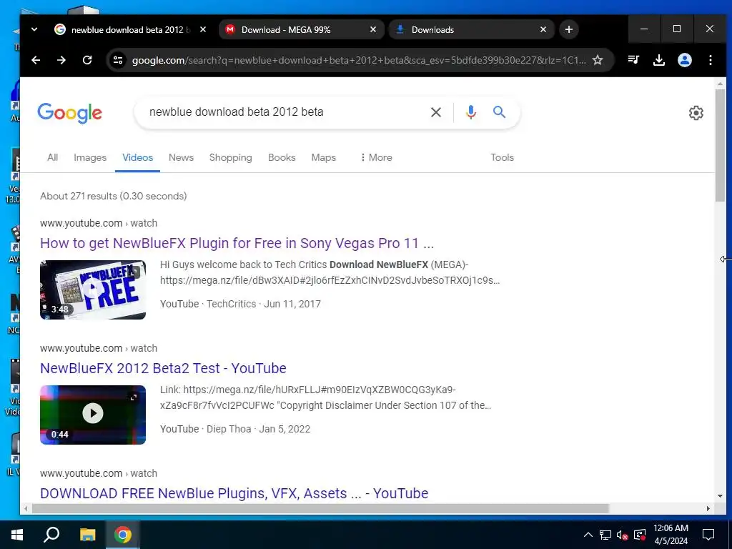Open Windows taskbar search
This screenshot has width=732, height=549.
point(51,535)
